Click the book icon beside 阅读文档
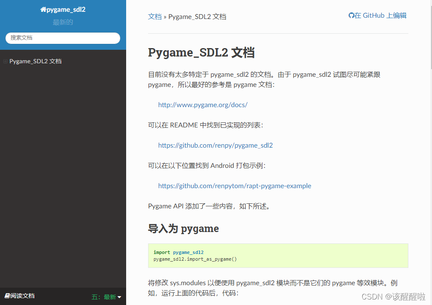 click(x=7, y=296)
